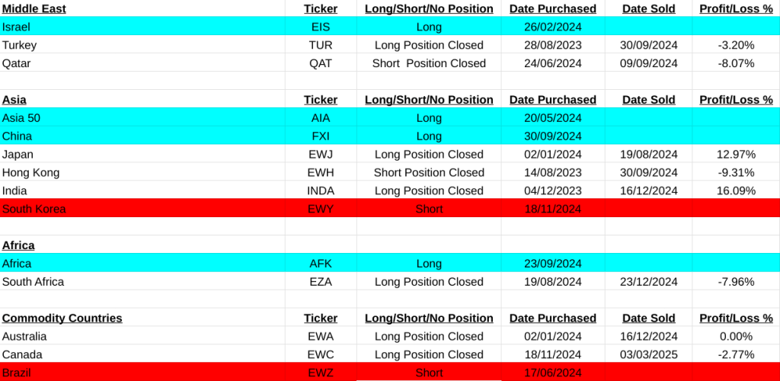
Task: Select the AFK ticker cell
Action: click(x=321, y=264)
